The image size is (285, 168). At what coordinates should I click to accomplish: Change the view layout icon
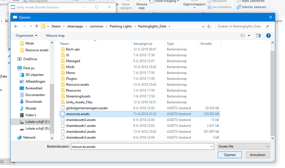coord(243,36)
